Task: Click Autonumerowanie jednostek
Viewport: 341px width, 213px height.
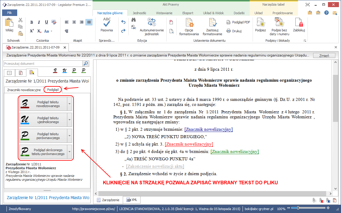Action: pos(152,26)
